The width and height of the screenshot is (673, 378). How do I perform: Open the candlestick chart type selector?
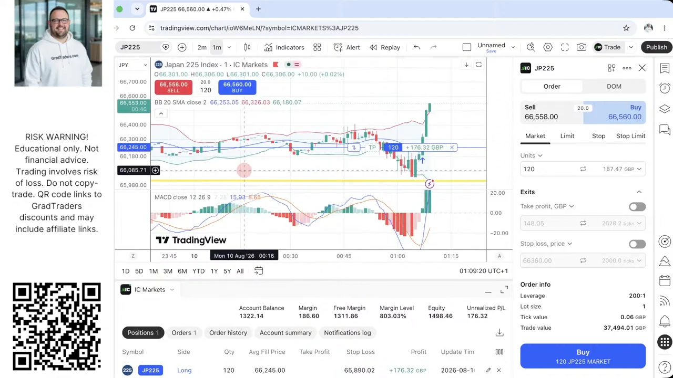point(247,47)
